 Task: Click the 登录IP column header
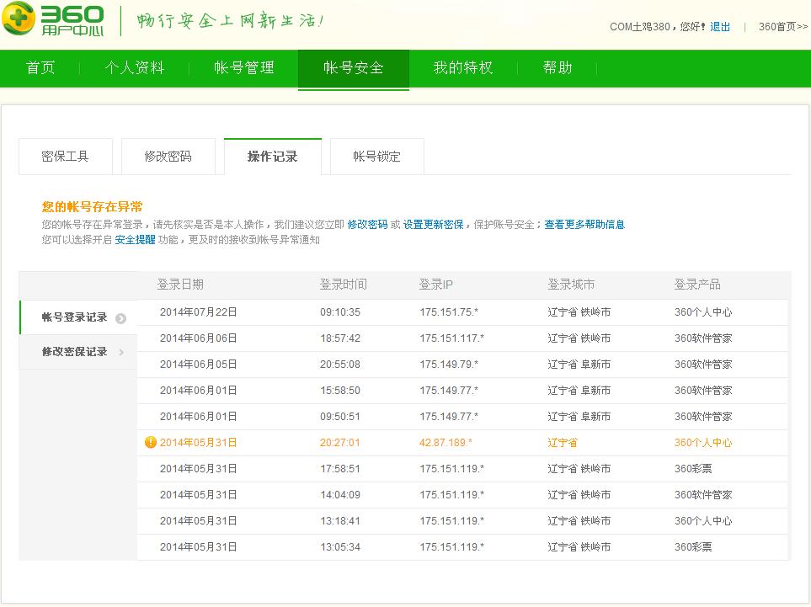pos(435,285)
